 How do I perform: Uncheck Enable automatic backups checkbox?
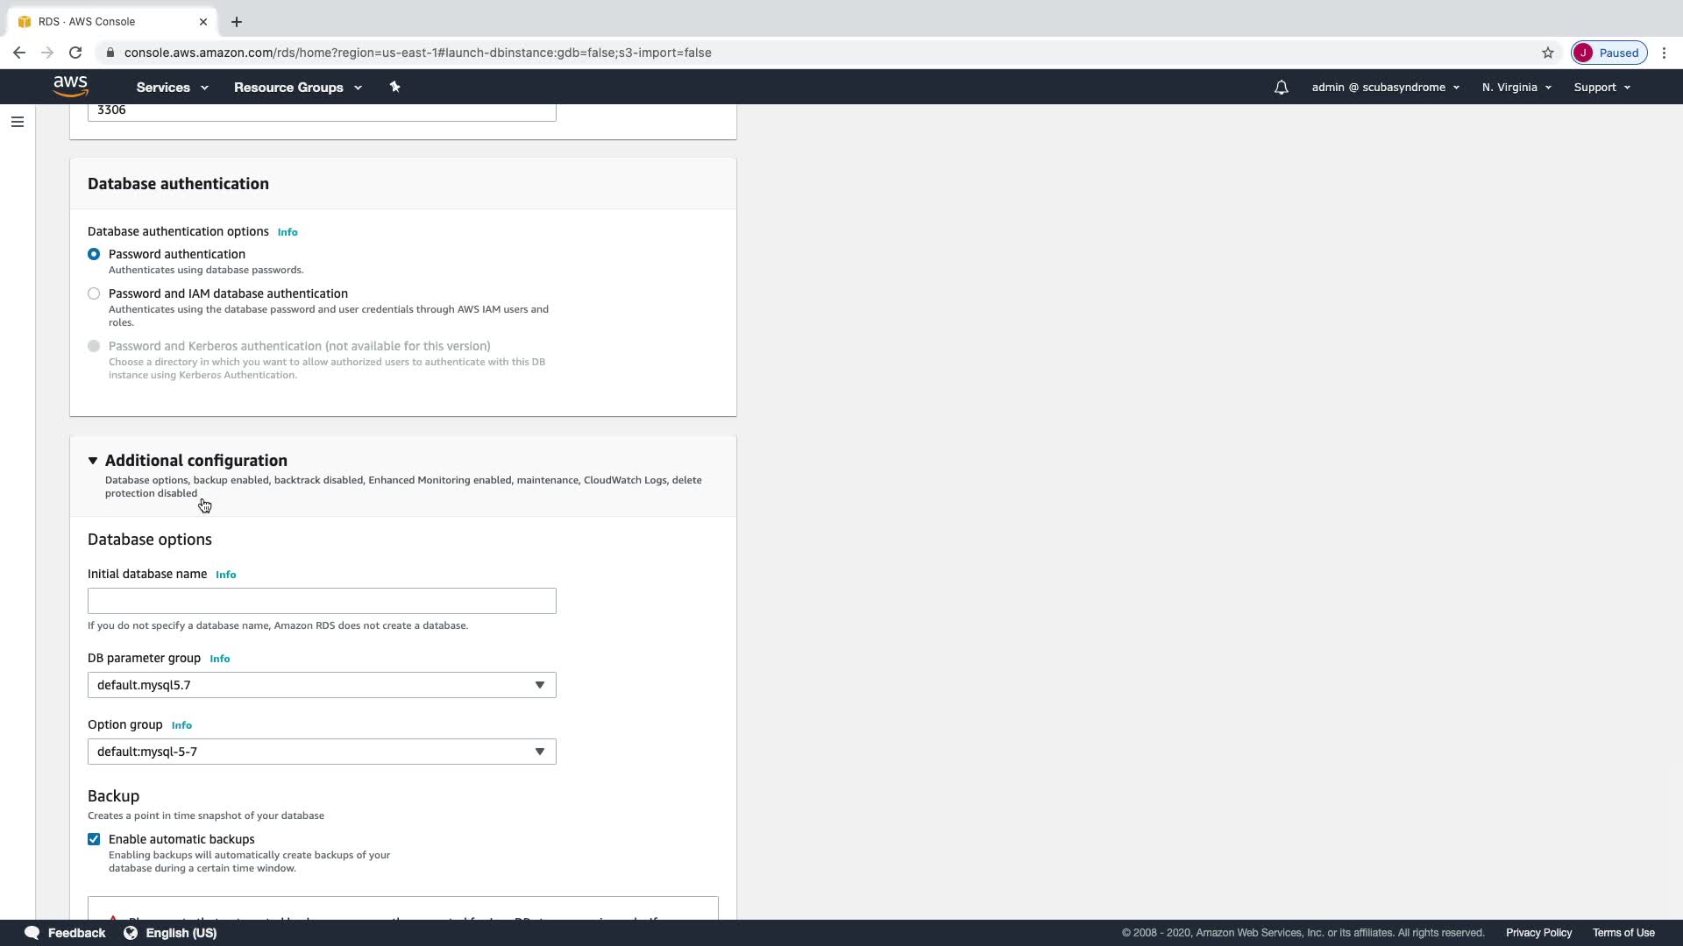94,839
